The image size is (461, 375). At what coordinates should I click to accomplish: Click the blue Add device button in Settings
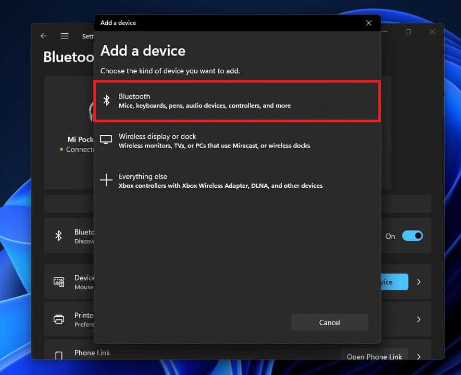click(x=394, y=282)
